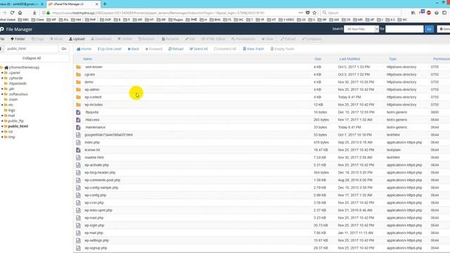Click the Download toolbar button
450x253 pixels.
[101, 39]
